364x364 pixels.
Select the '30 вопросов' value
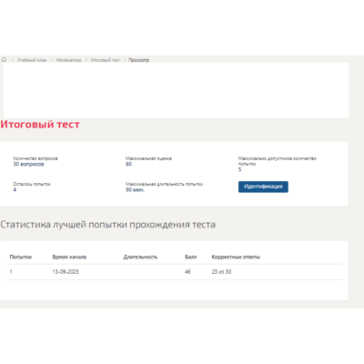coord(28,164)
